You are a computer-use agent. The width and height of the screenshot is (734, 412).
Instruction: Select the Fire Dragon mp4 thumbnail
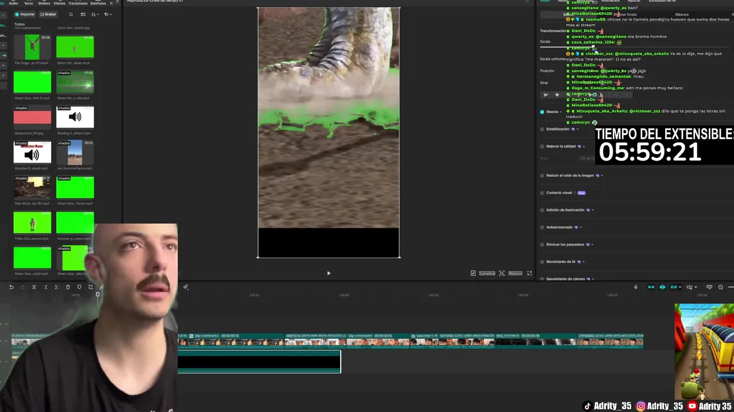(x=32, y=47)
